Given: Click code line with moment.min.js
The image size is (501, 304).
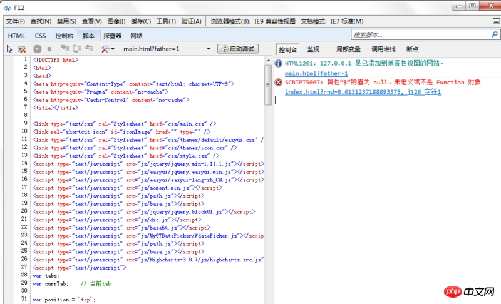Looking at the screenshot, I should click(128, 188).
